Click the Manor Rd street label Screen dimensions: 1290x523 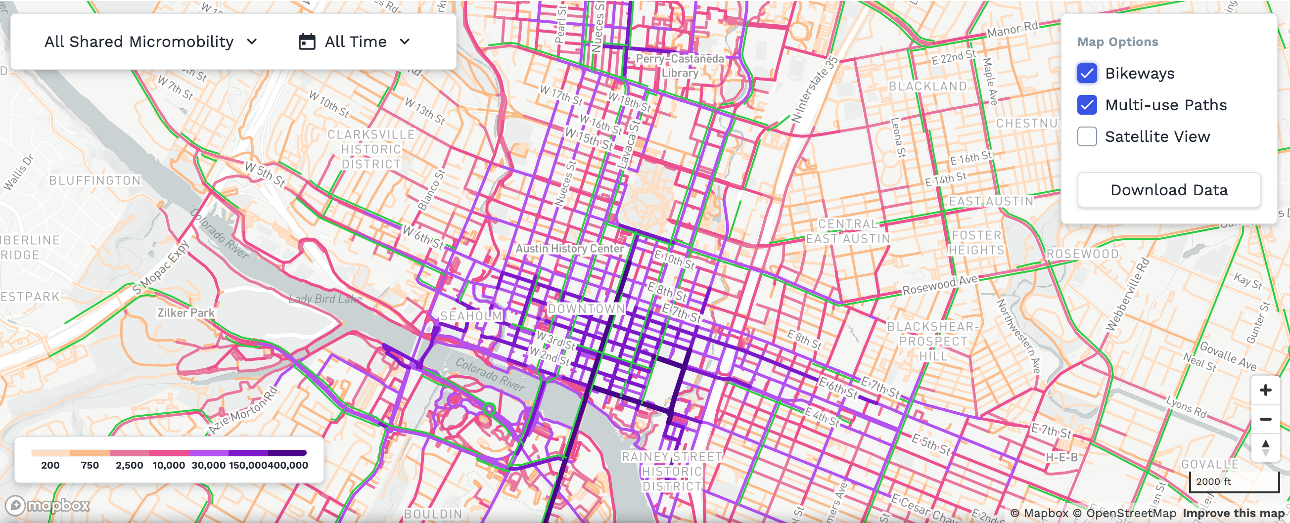pyautogui.click(x=1013, y=29)
